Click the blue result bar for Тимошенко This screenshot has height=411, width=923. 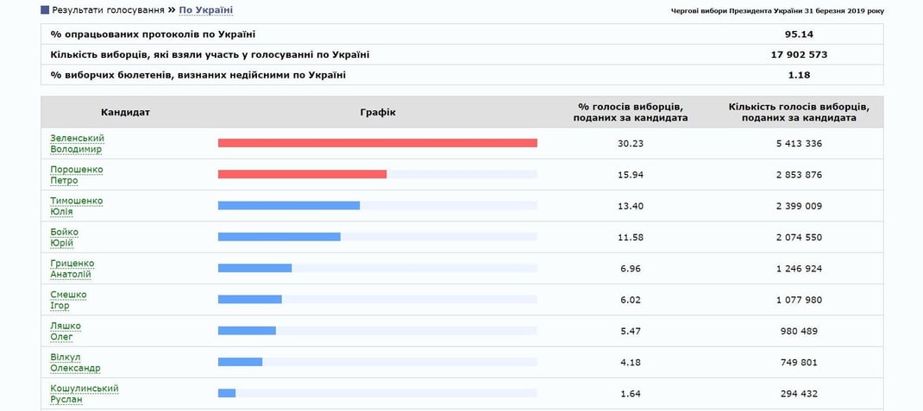(289, 205)
